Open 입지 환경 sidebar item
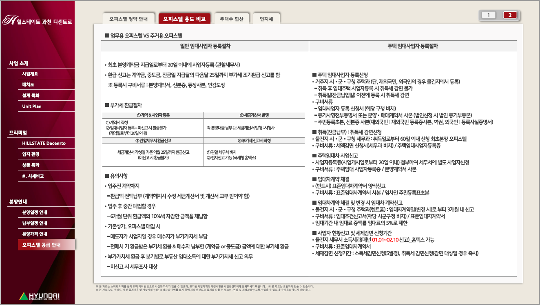 coord(31,154)
